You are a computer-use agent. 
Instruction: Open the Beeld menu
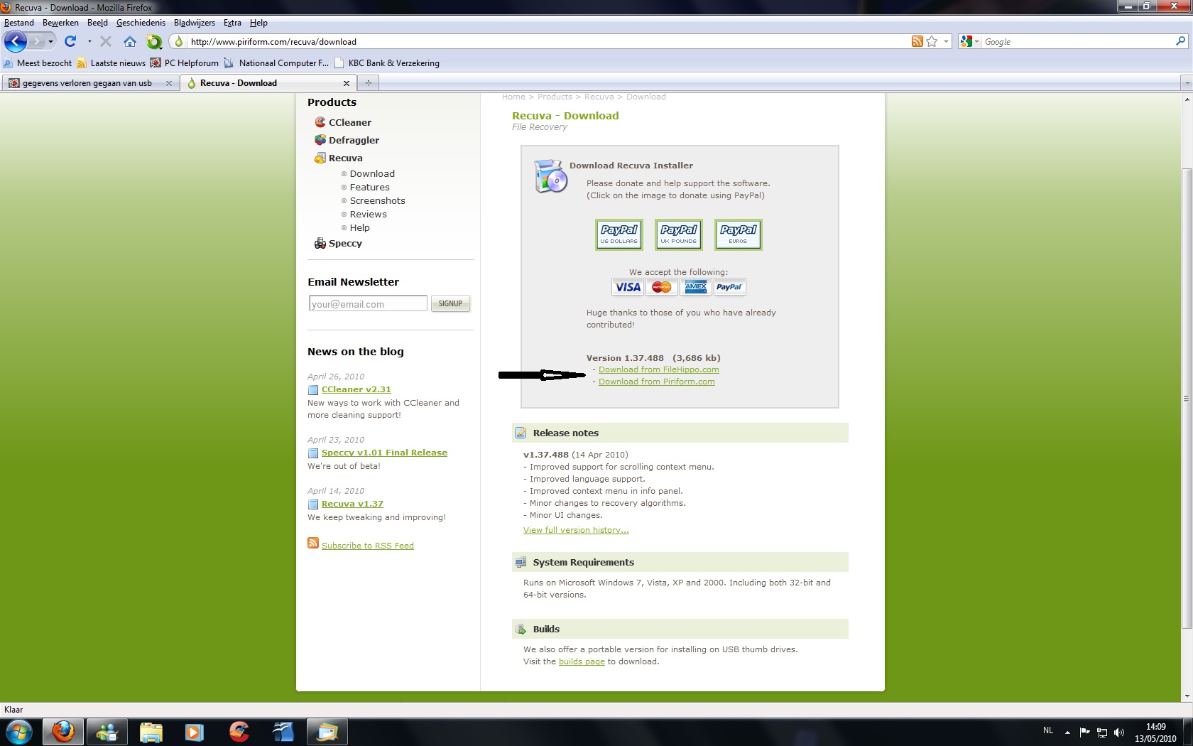[97, 23]
